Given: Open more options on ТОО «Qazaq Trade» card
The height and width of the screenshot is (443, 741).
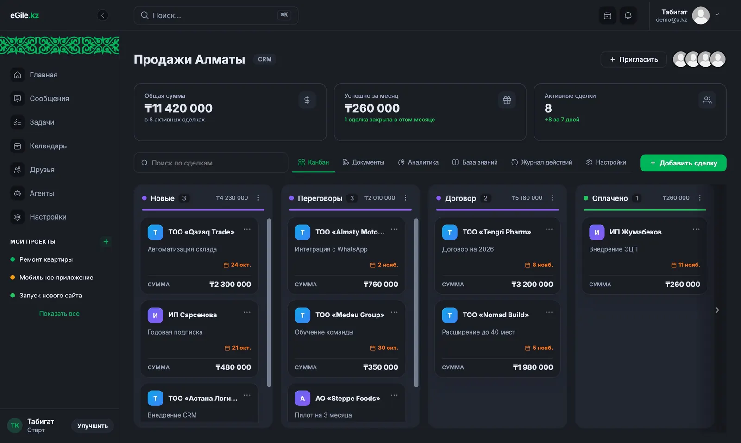Looking at the screenshot, I should click(247, 229).
